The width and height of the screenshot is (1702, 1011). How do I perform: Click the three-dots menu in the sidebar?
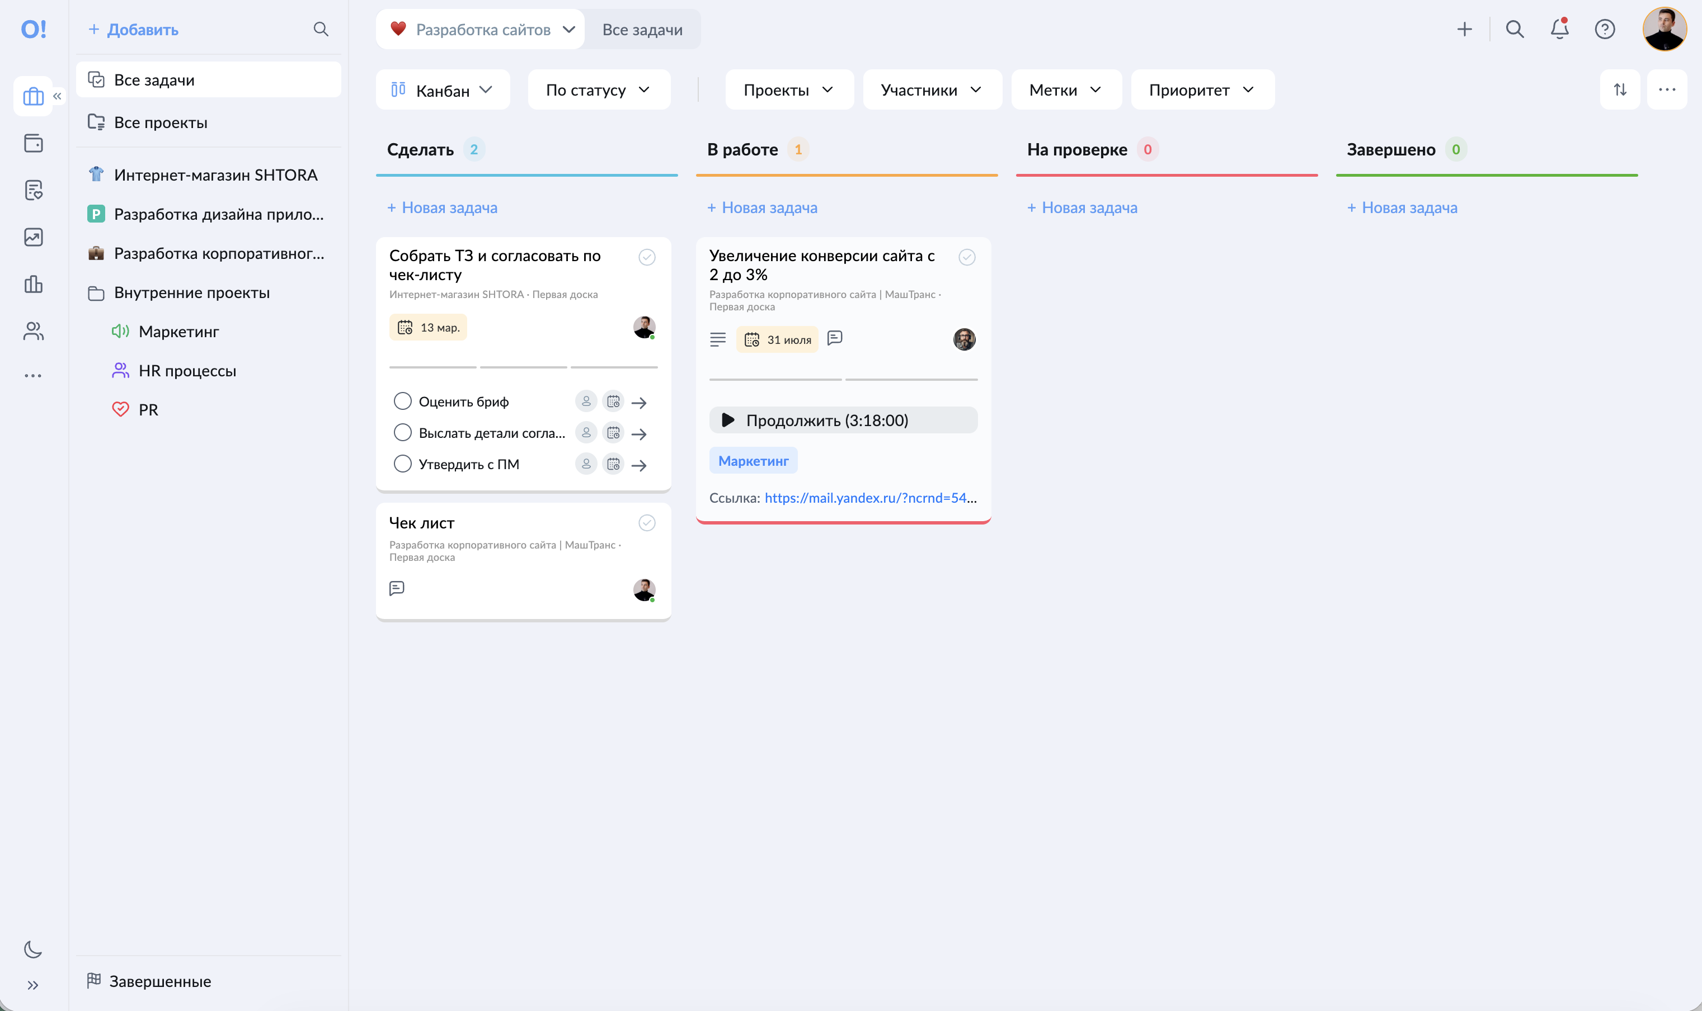32,375
